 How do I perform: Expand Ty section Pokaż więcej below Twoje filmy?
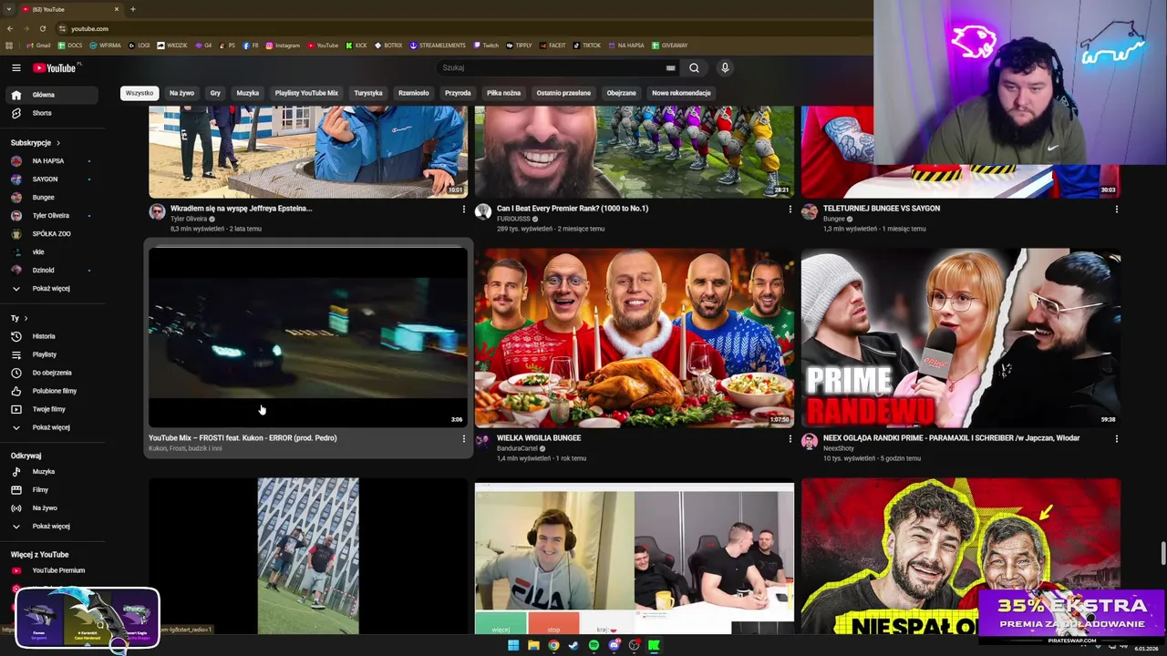click(53, 427)
